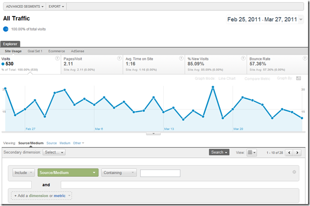Open the date range picker arrow
310x206 pixels.
tap(301, 19)
